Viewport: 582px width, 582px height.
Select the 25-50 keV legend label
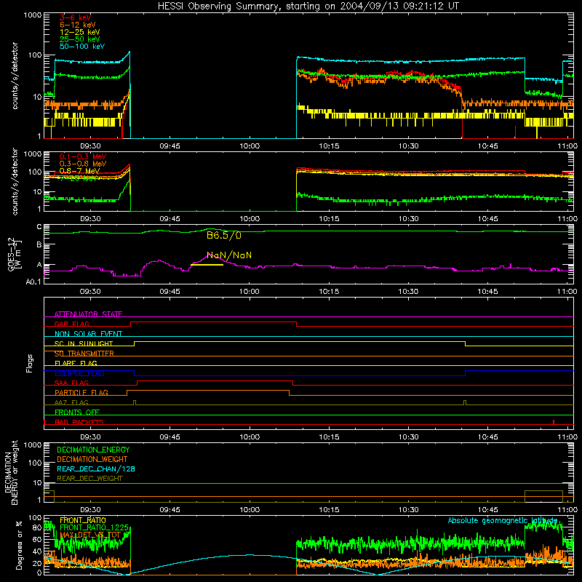click(80, 39)
